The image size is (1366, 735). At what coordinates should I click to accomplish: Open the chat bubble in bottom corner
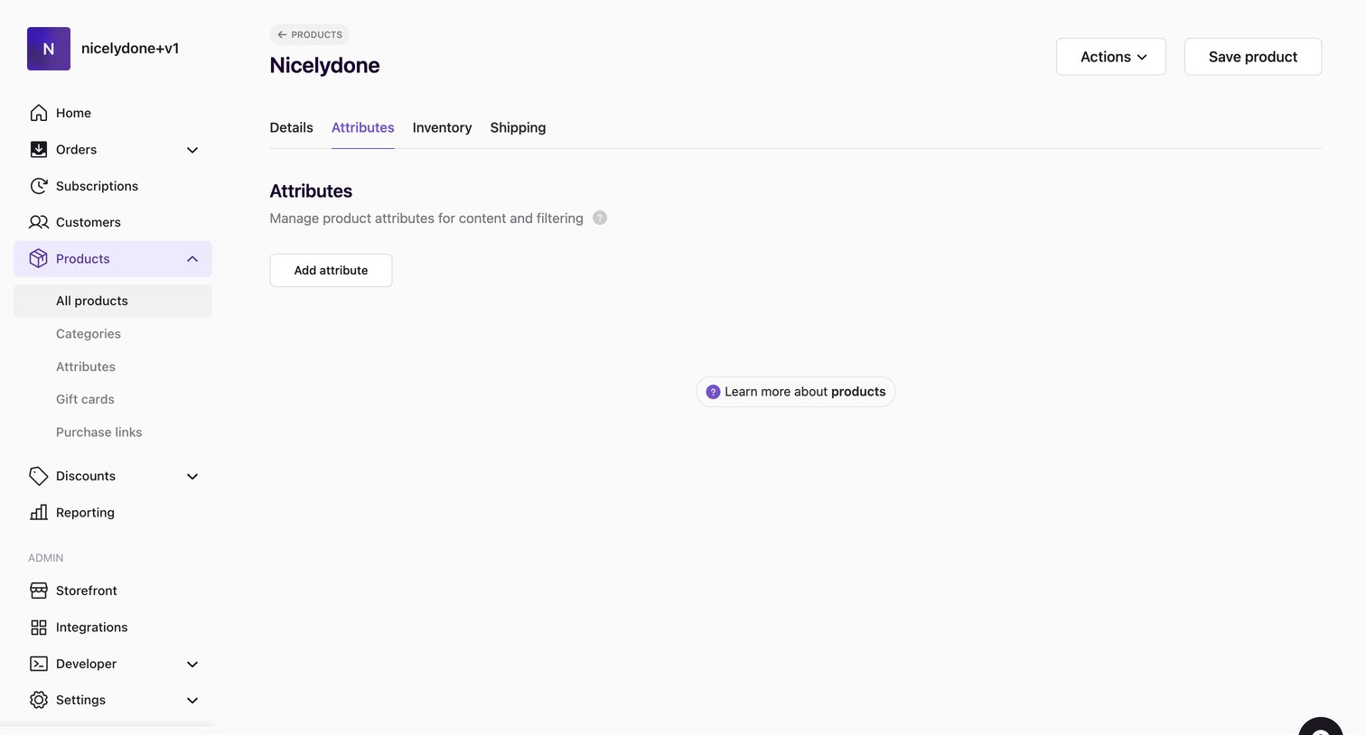[1321, 726]
